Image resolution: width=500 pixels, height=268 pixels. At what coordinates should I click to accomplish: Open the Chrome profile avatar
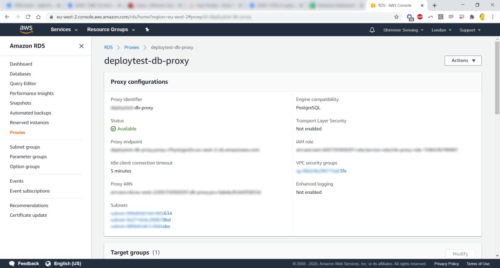[x=482, y=17]
